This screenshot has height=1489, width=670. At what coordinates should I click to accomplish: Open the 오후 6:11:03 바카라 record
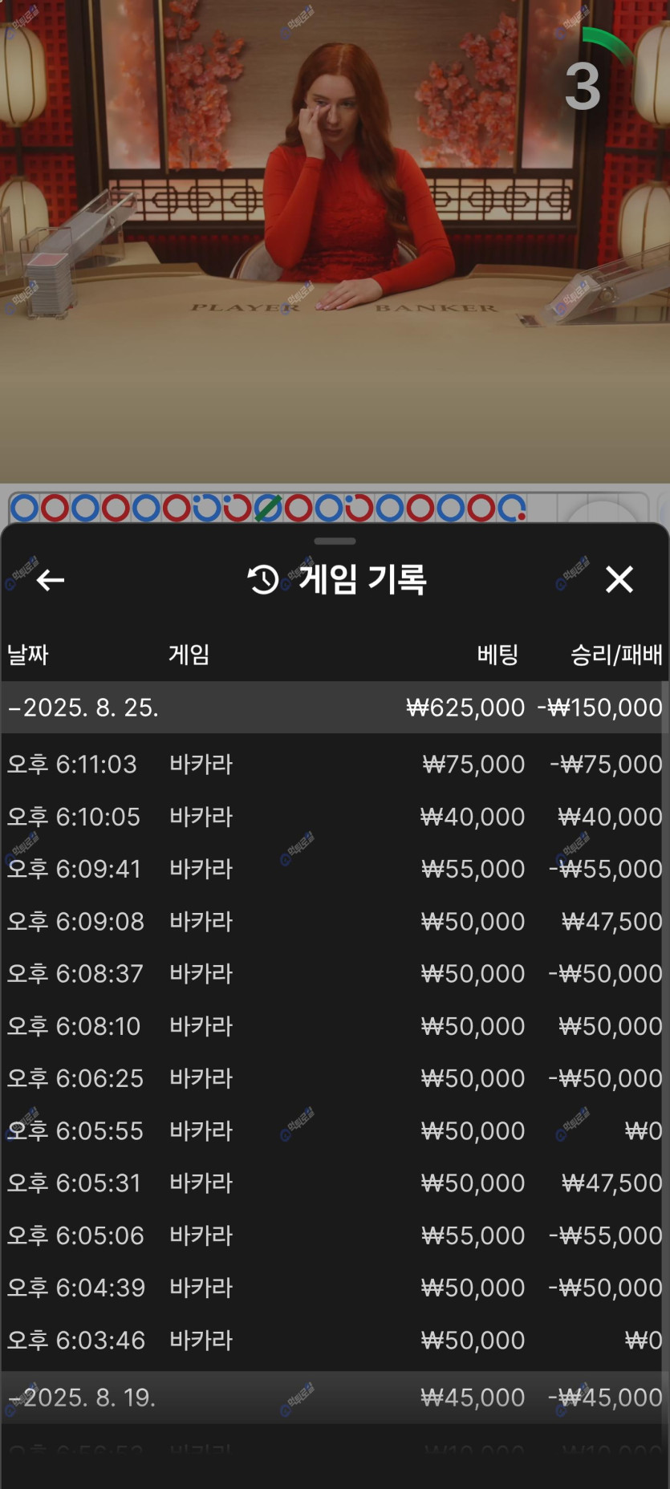click(x=334, y=764)
